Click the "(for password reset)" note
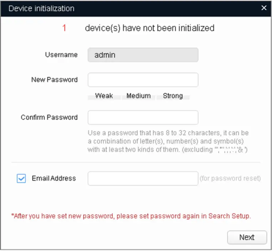Image resolution: width=272 pixels, height=251 pixels. [230, 178]
